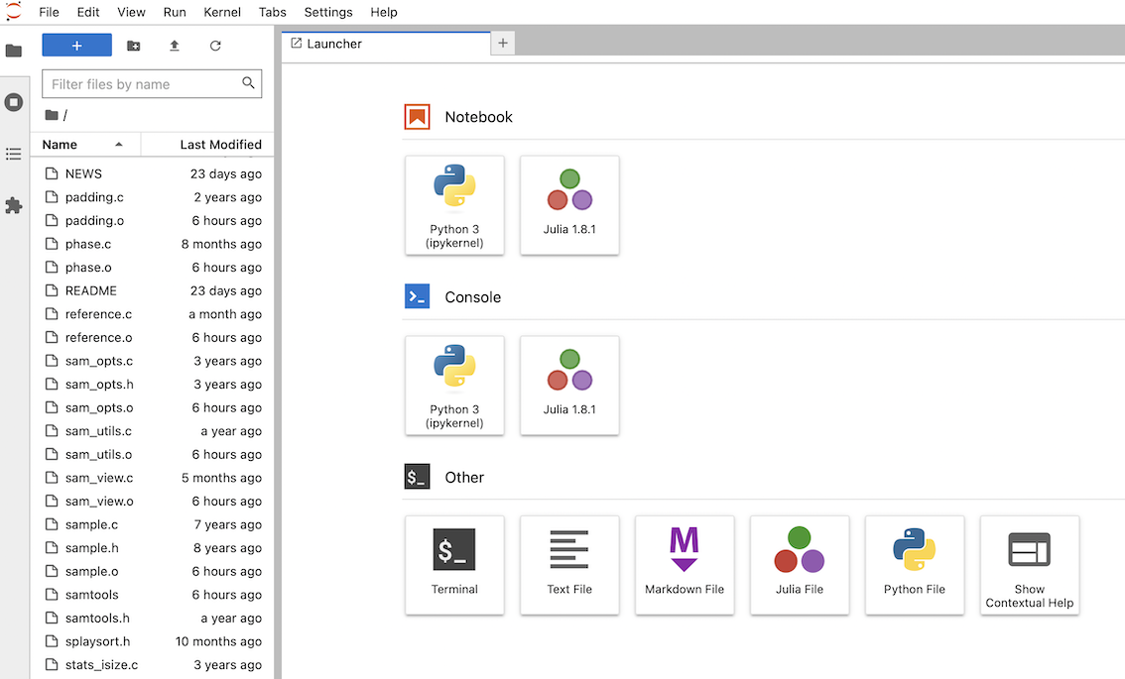Select splaysort.h in file list
1125x679 pixels.
pos(152,641)
